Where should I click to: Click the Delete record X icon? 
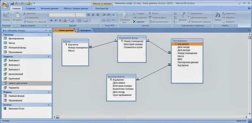[134, 22]
